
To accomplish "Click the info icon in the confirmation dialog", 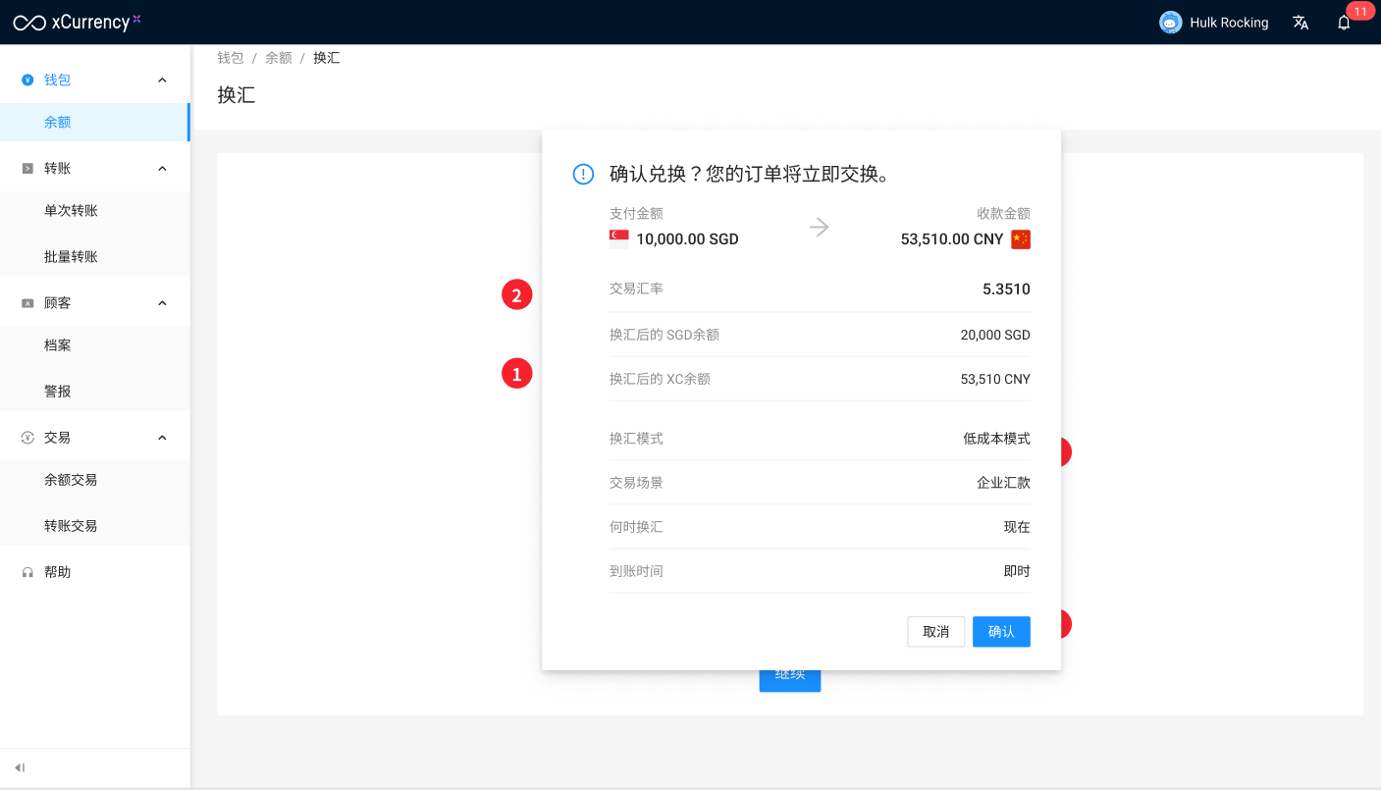I will click(583, 175).
